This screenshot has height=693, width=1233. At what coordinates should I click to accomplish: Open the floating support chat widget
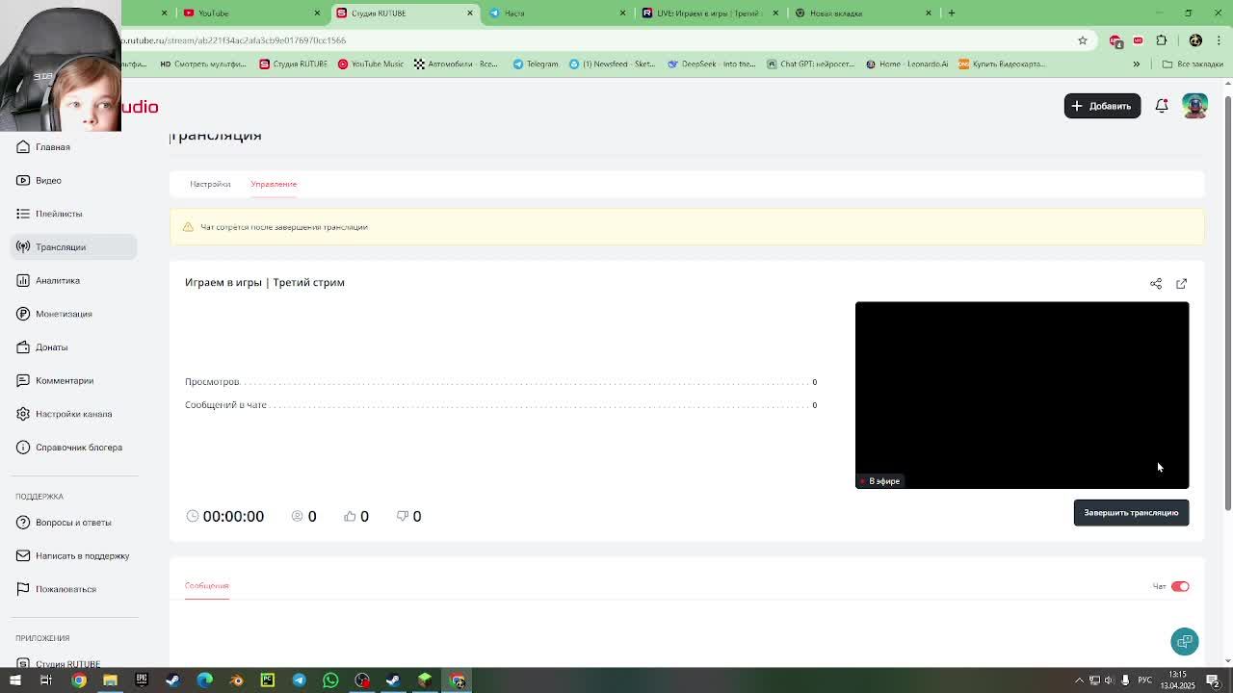1185,642
